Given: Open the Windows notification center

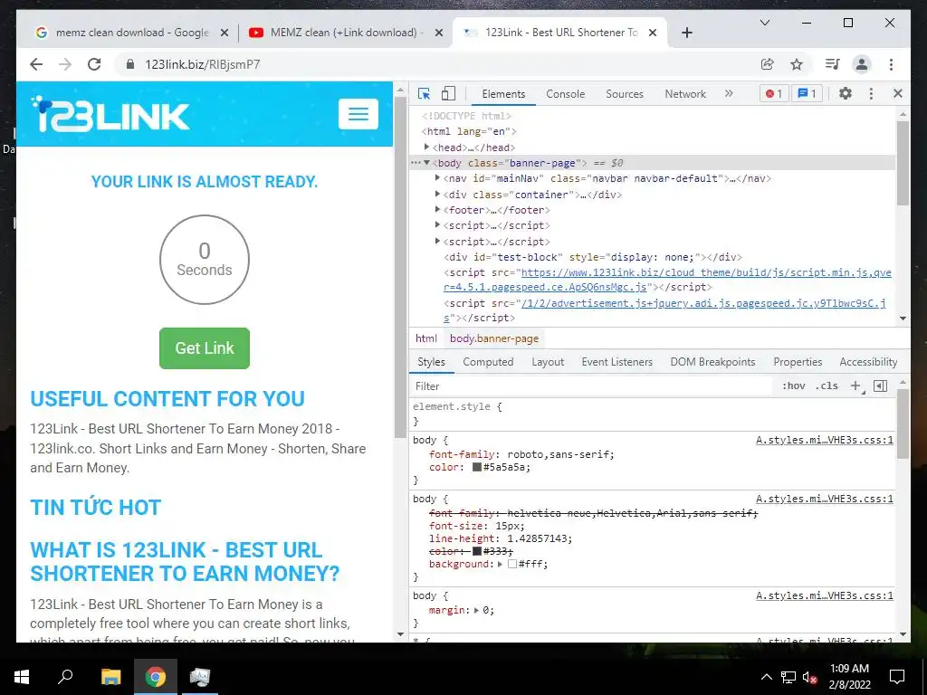Looking at the screenshot, I should coord(897,677).
